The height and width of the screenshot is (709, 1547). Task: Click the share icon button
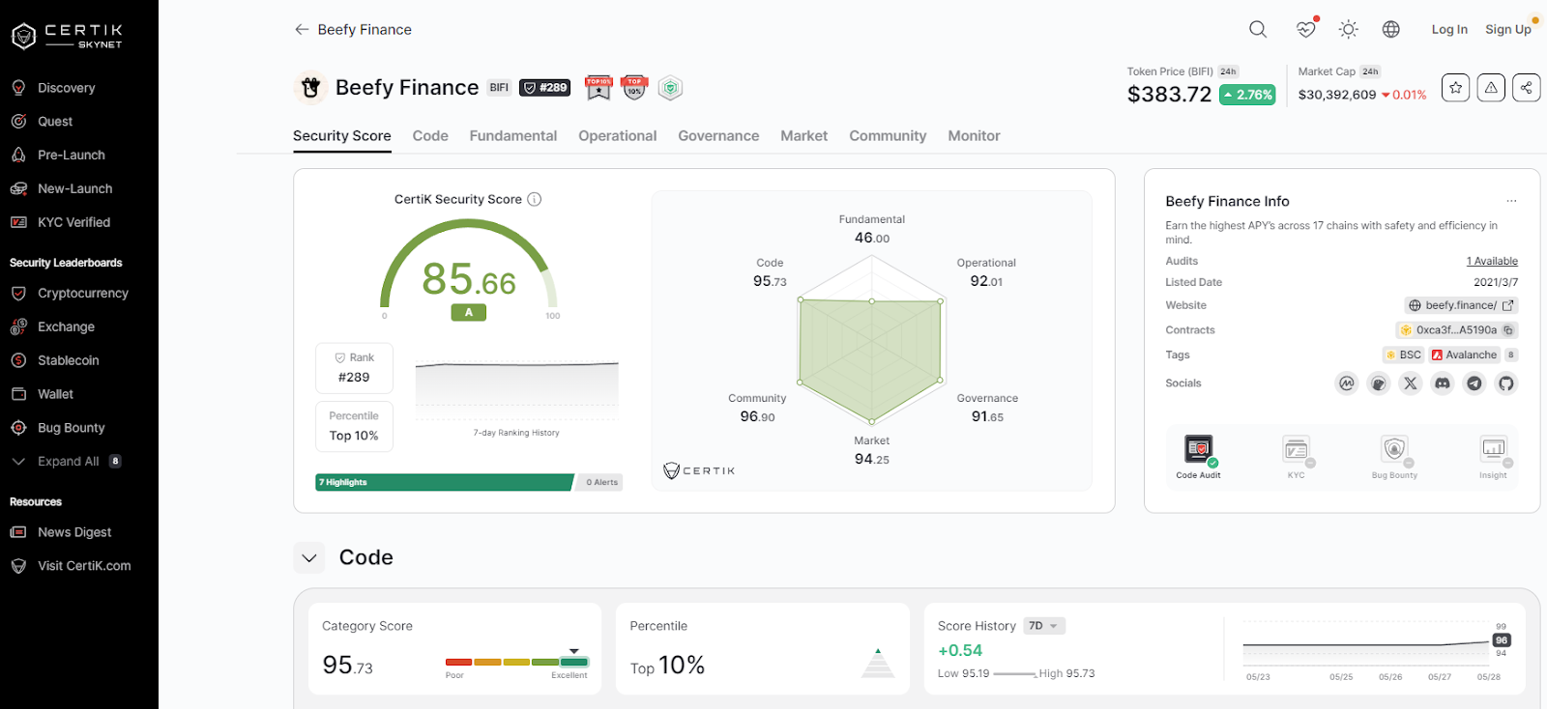(1526, 88)
